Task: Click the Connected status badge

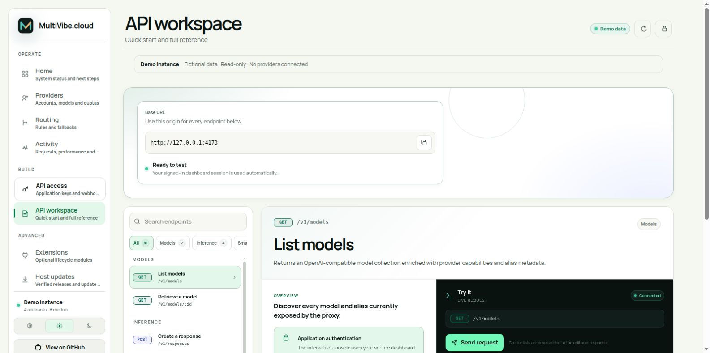Action: coord(647,296)
